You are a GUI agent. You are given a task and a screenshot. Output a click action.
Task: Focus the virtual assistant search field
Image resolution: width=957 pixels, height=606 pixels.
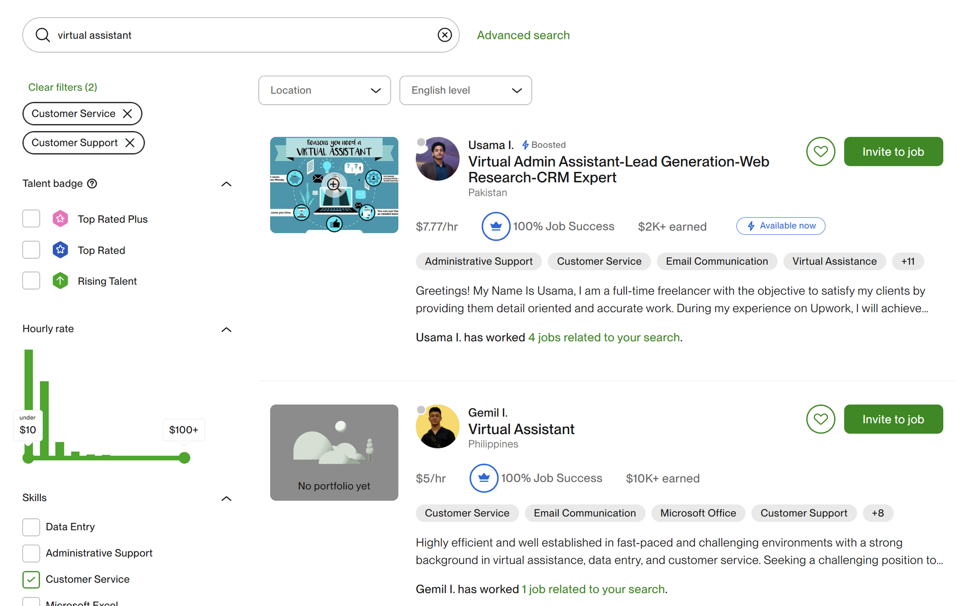pos(241,35)
